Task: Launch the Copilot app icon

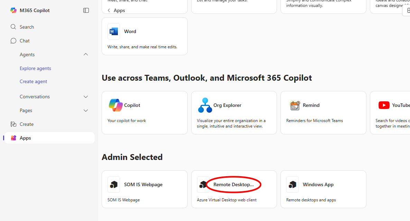Action: (115, 105)
